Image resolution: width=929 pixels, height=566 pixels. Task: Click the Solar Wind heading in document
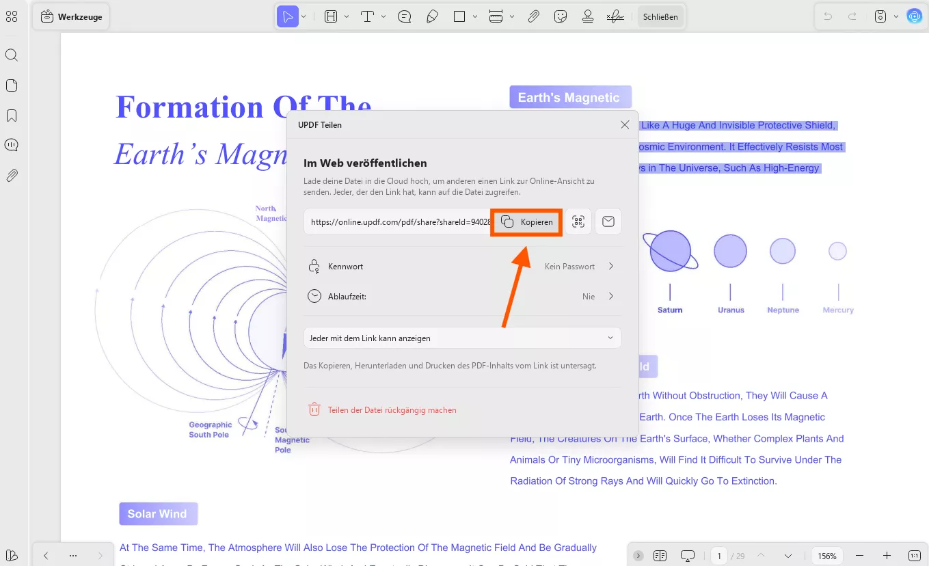(x=158, y=514)
